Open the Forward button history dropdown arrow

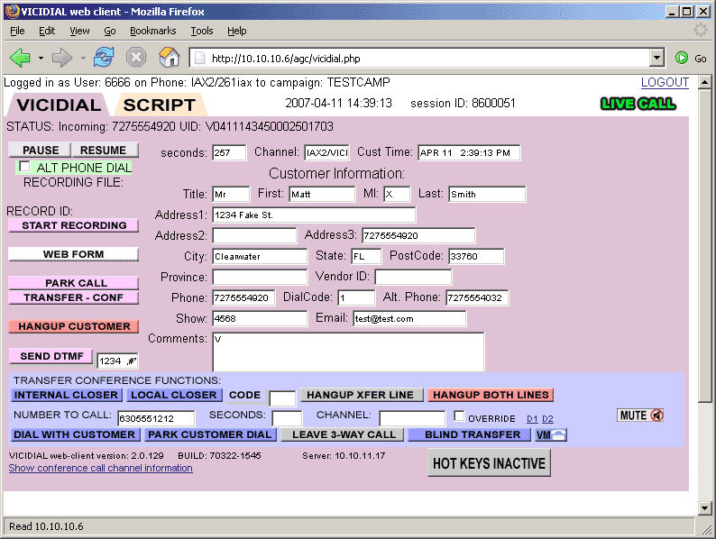point(82,59)
